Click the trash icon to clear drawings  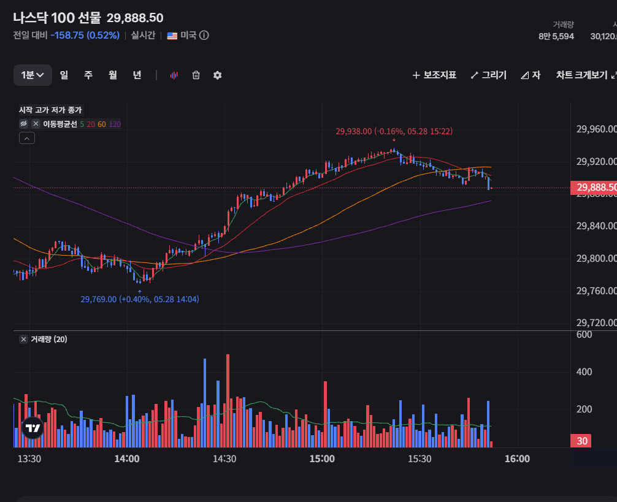tap(196, 75)
